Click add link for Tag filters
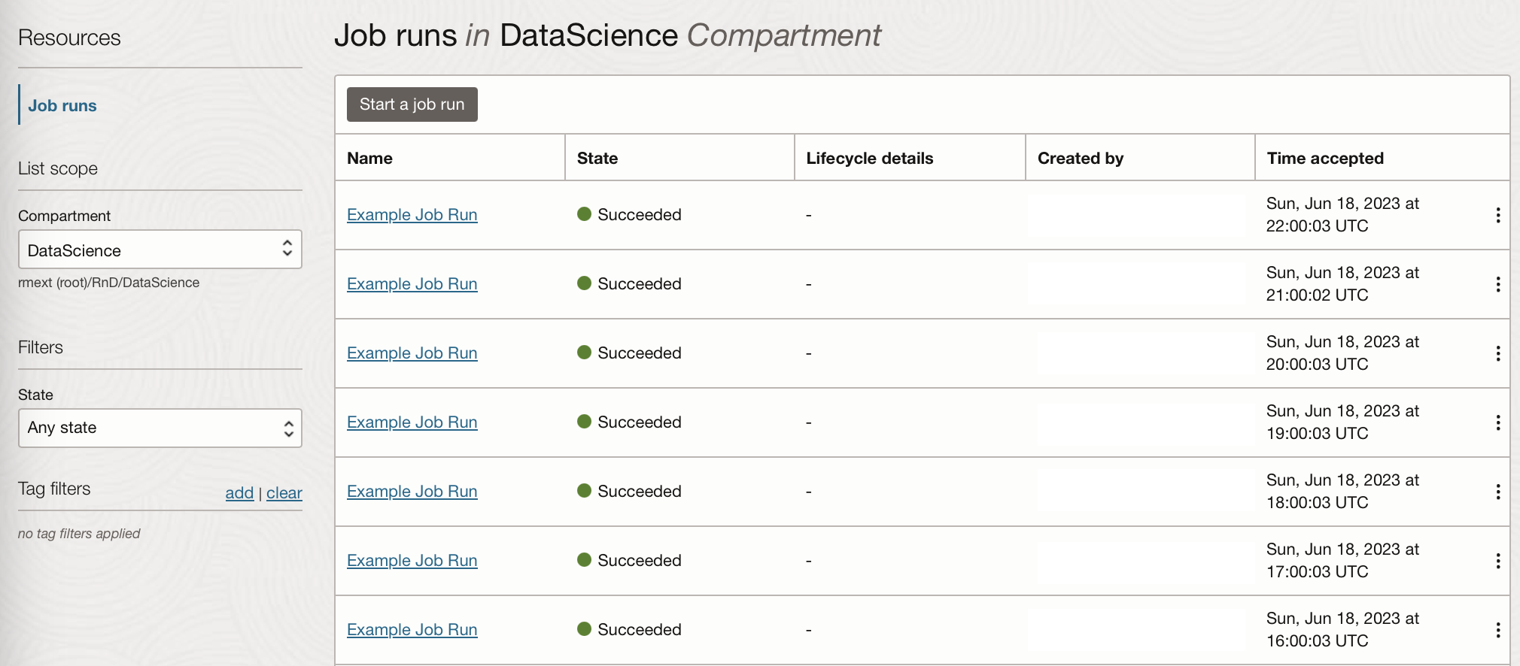The height and width of the screenshot is (666, 1520). 239,493
